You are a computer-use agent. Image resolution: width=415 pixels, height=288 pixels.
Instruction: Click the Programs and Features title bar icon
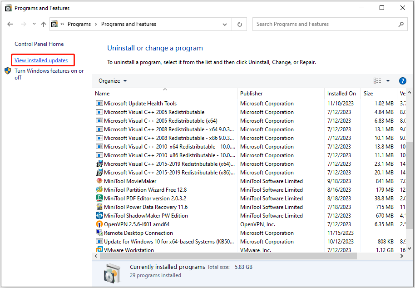8,8
